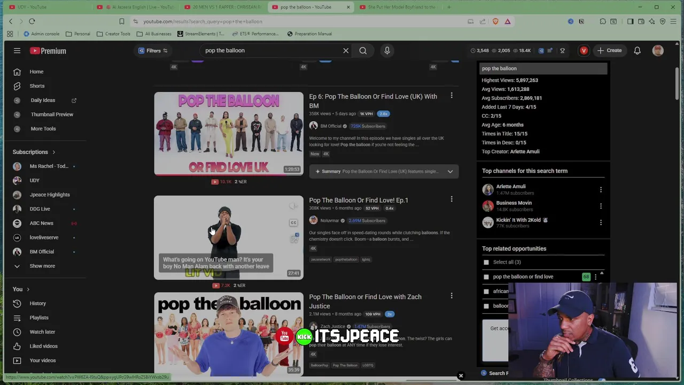Open Ms Rachel subscription in sidebar
Viewport: 684px width, 385px height.
pyautogui.click(x=48, y=166)
